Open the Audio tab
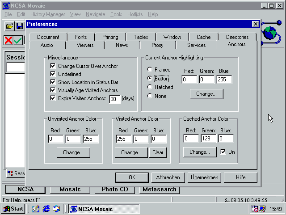Screen dimensions: 286x215 [x=47, y=45]
